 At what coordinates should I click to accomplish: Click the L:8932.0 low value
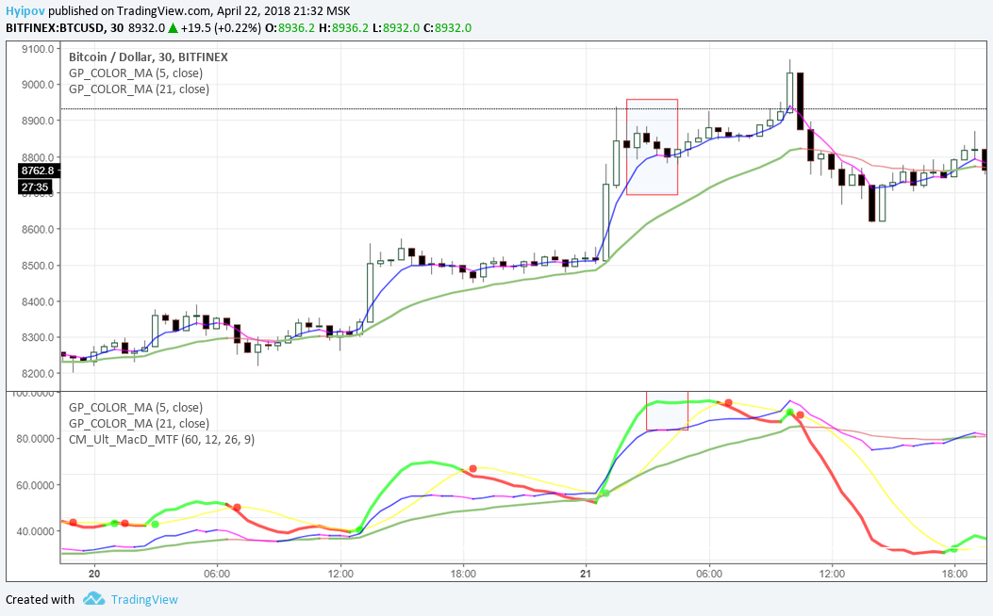click(396, 28)
